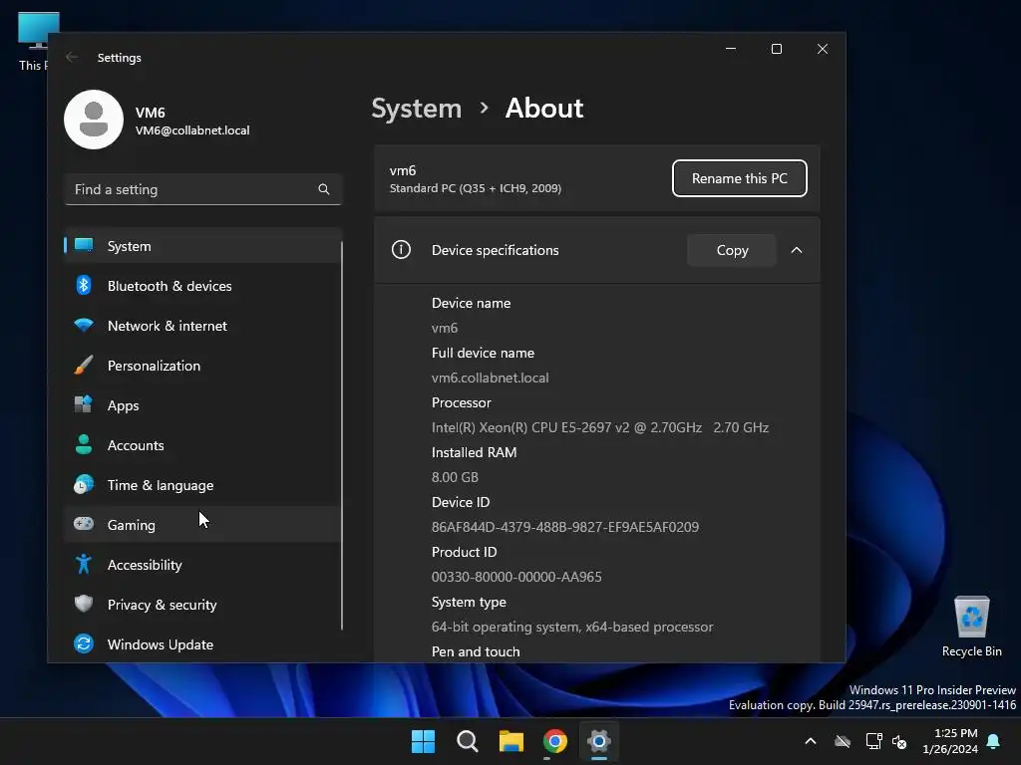
Task: Click the Device specifications info icon
Action: click(401, 250)
